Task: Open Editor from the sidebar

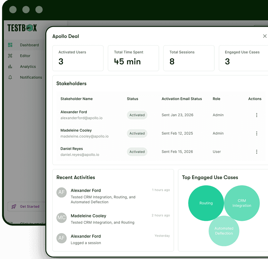Action: point(24,56)
